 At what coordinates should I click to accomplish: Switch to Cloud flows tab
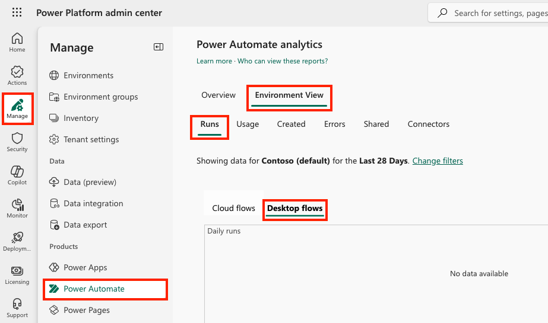coord(233,208)
